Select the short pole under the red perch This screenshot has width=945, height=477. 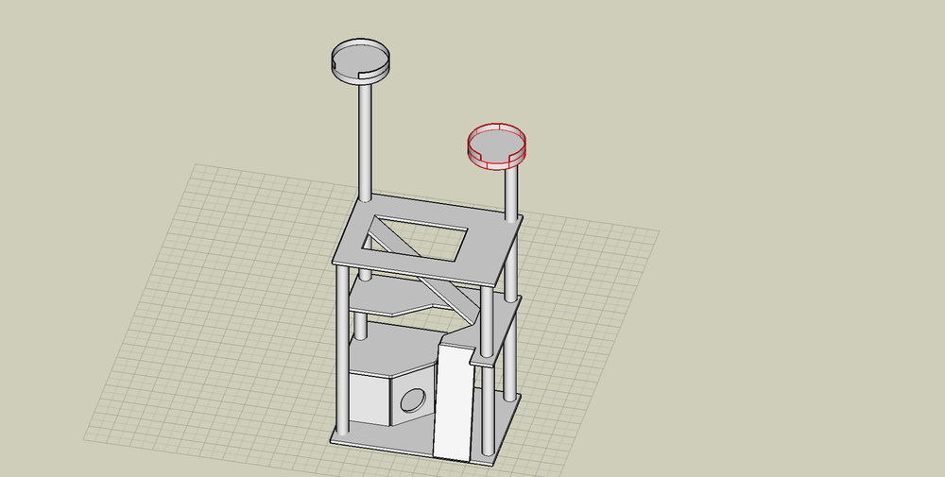click(x=511, y=194)
